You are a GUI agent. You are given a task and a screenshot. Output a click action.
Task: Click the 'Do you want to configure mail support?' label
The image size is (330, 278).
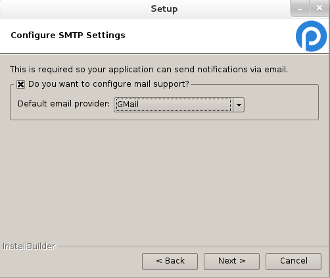coord(108,84)
